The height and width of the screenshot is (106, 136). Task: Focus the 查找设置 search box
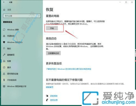22,16
